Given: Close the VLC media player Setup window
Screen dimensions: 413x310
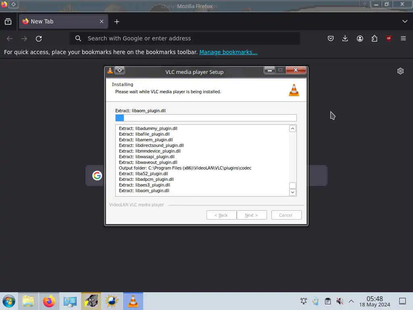Looking at the screenshot, I should click(296, 70).
